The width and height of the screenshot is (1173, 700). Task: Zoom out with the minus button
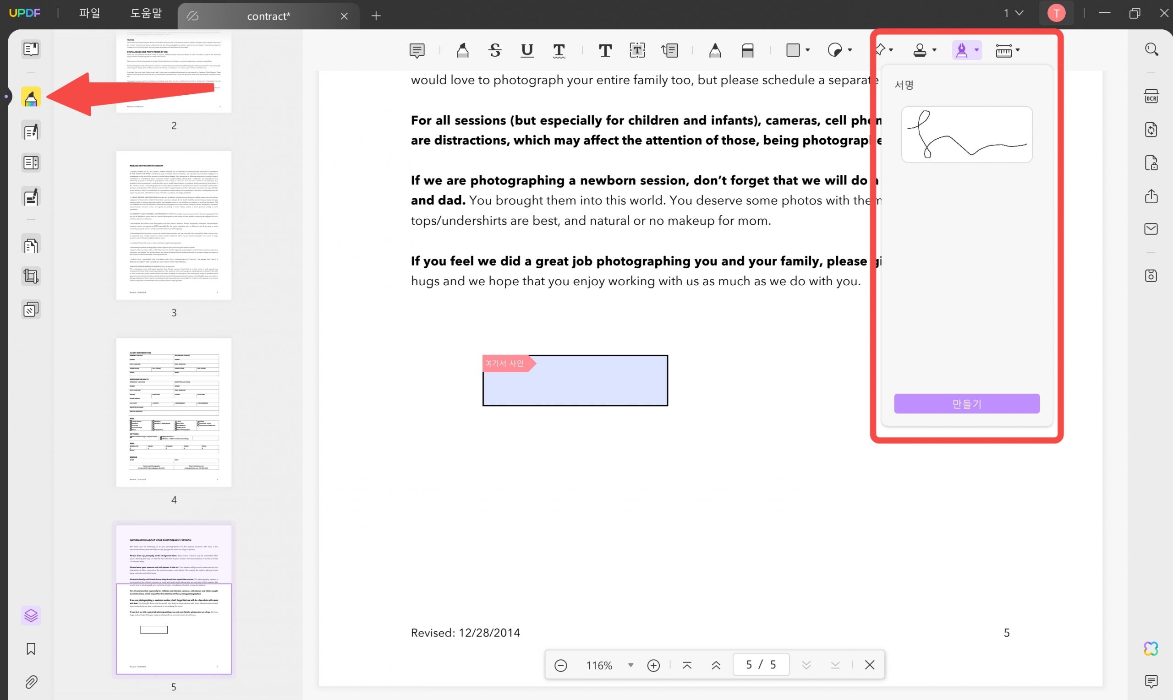pyautogui.click(x=560, y=665)
